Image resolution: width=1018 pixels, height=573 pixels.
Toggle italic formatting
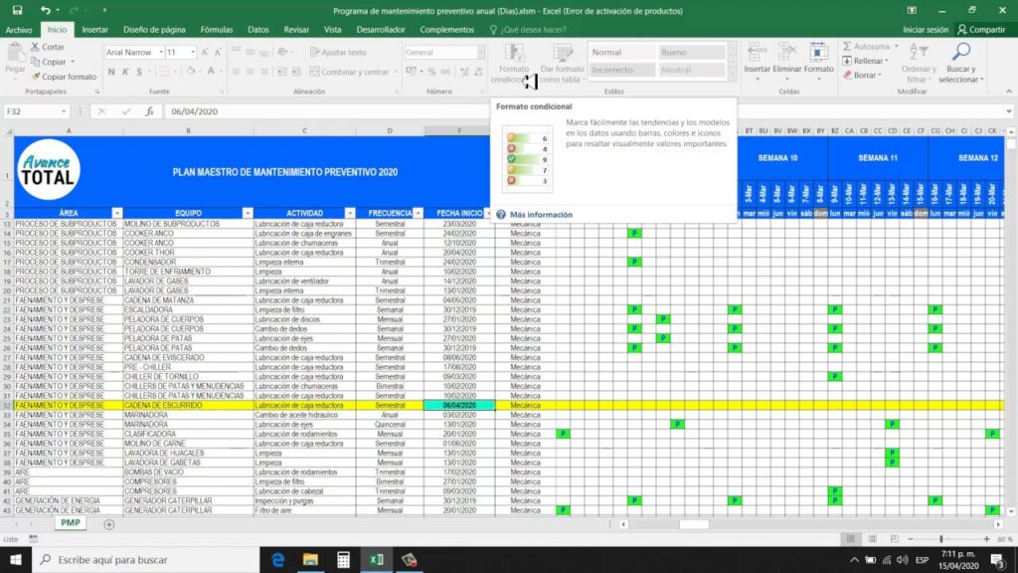(x=125, y=71)
